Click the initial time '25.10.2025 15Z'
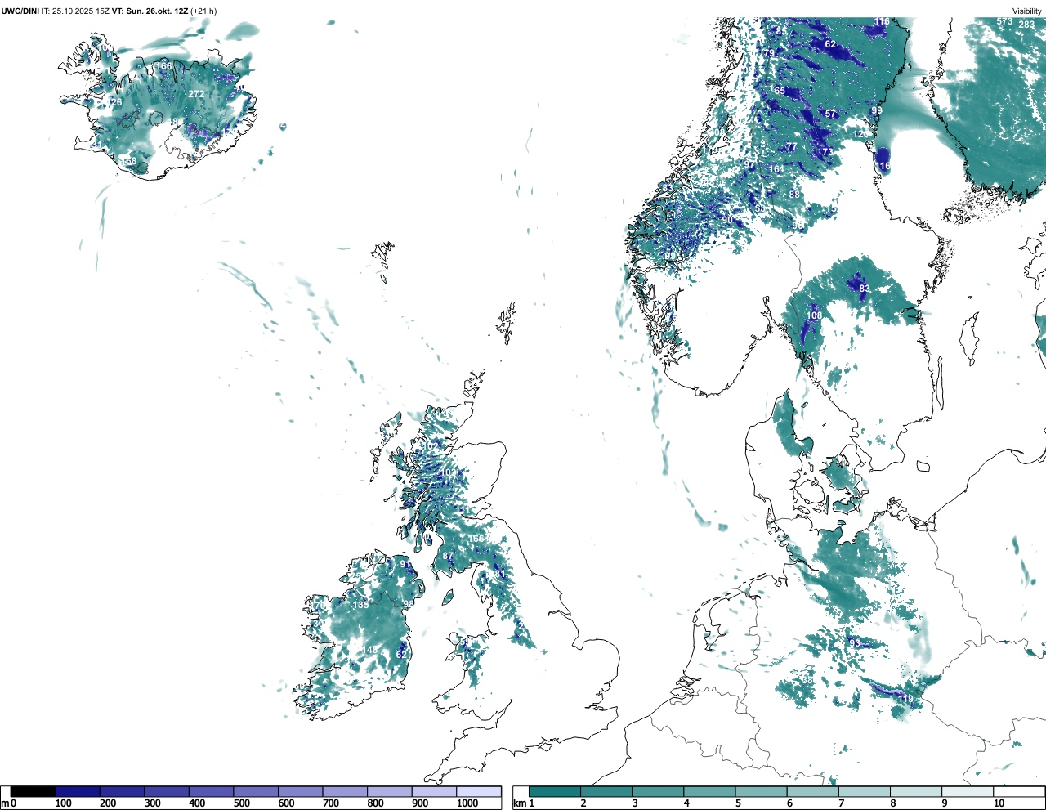This screenshot has height=810, width=1046. tap(81, 11)
